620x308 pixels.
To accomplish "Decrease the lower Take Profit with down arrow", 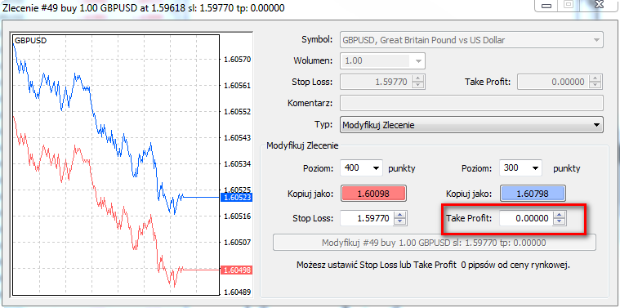I will [x=559, y=221].
